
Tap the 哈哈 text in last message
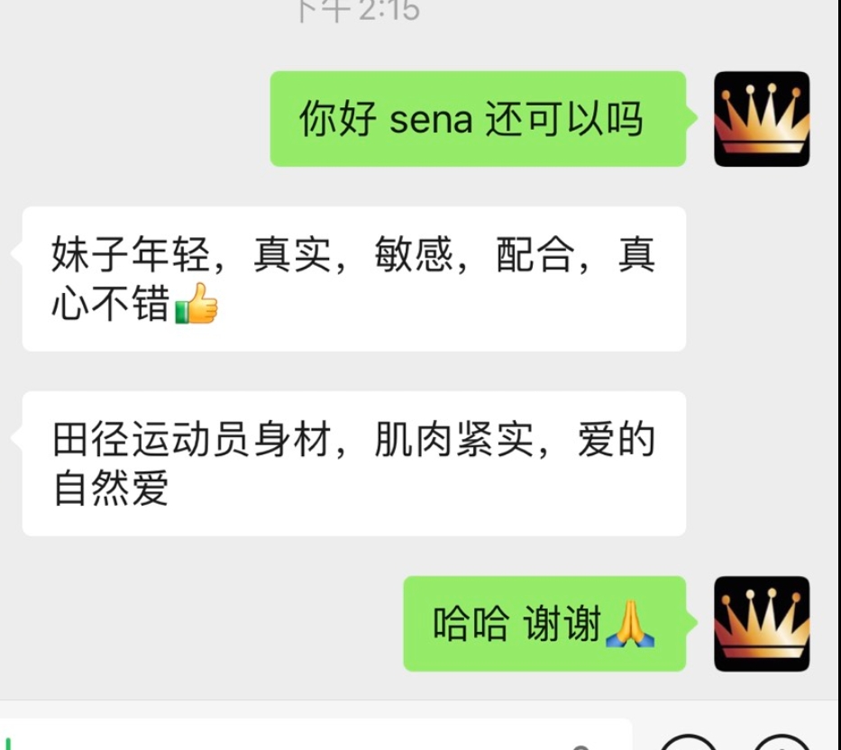(471, 624)
